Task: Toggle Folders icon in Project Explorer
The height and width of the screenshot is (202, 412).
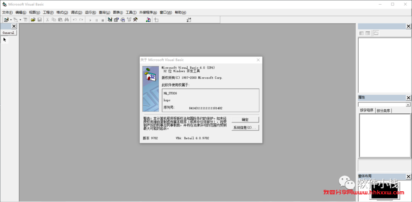Action: pos(376,33)
